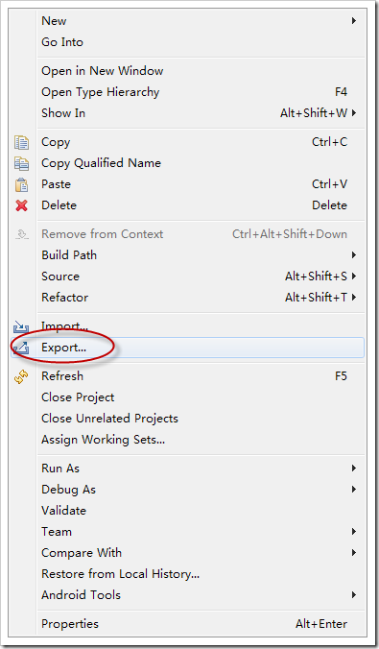Click the Copy icon with document pages
The image size is (379, 649).
pos(21,142)
